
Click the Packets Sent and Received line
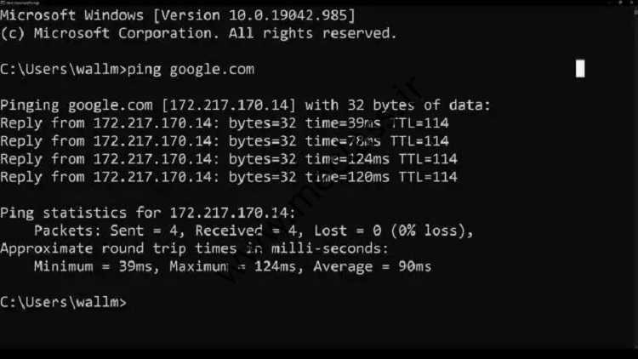click(x=253, y=231)
